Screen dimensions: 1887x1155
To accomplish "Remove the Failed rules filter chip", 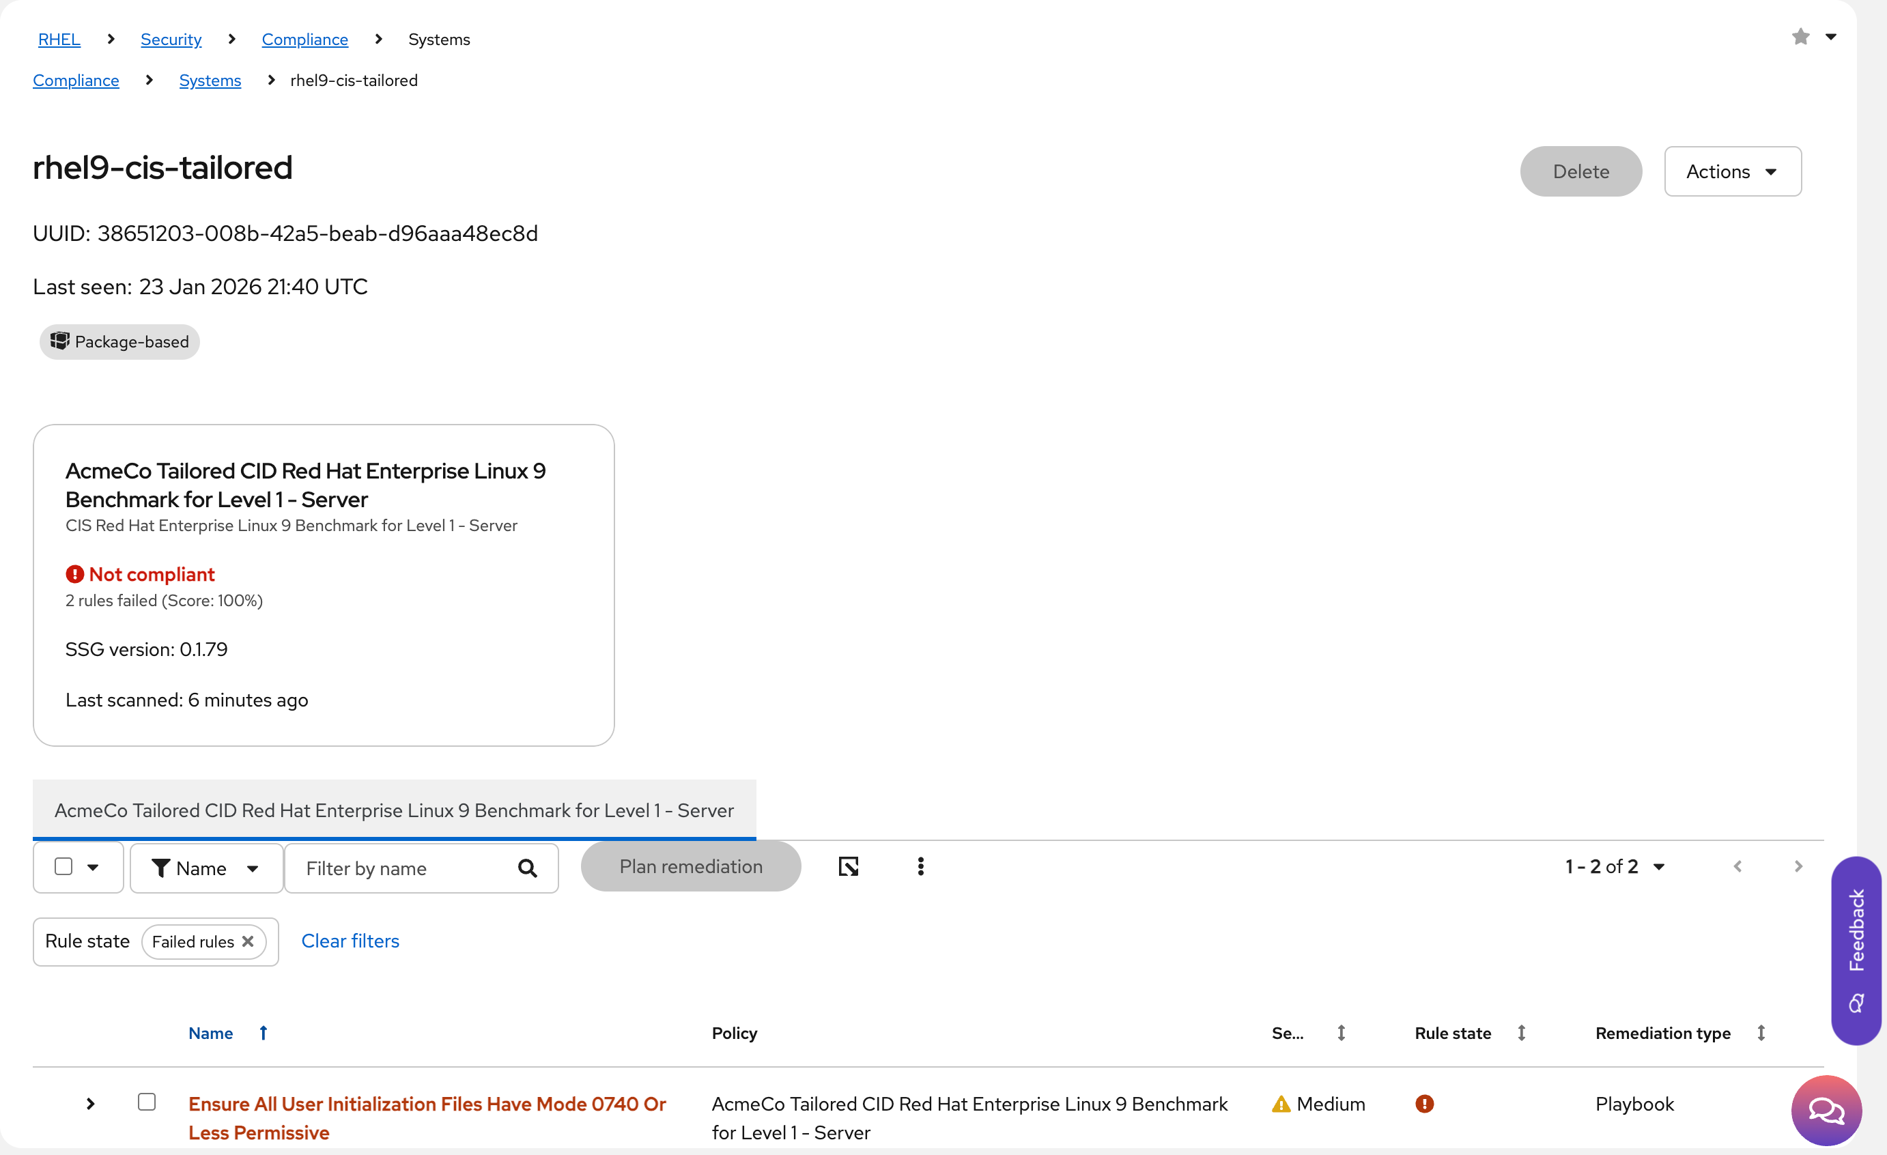I will (x=248, y=941).
